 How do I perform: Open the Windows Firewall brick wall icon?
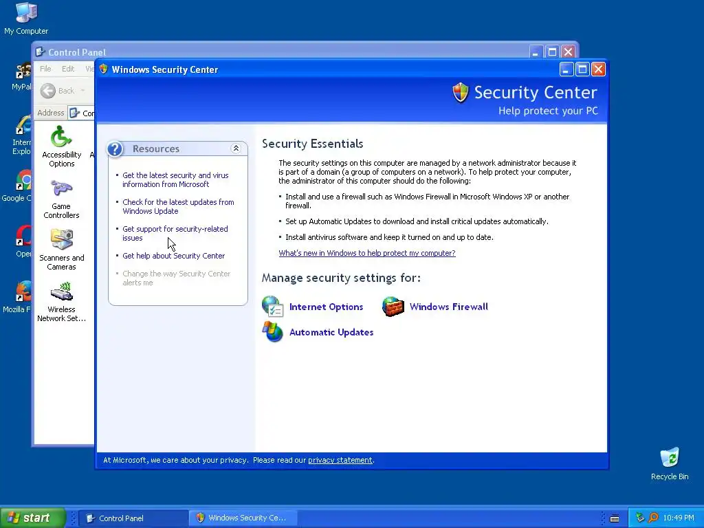pos(393,307)
